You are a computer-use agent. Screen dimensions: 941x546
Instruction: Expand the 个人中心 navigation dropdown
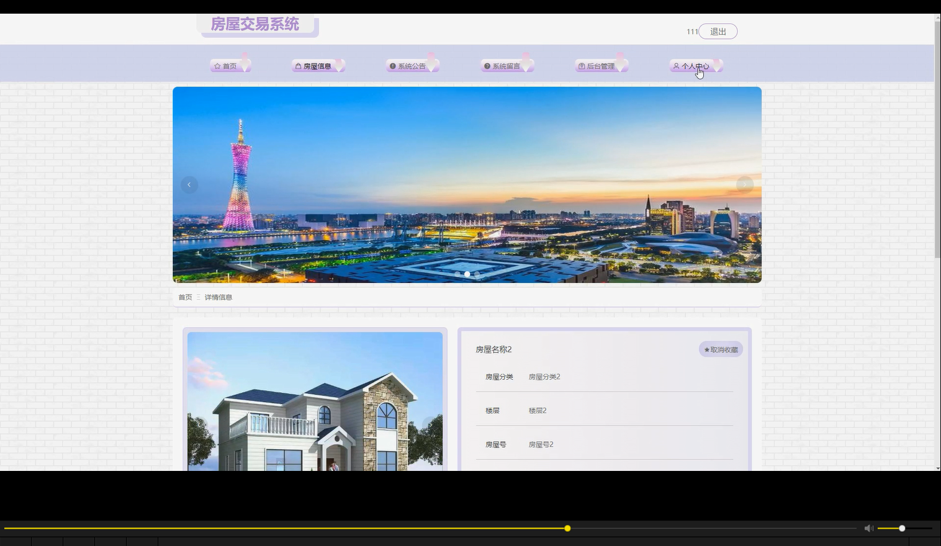[x=696, y=66]
